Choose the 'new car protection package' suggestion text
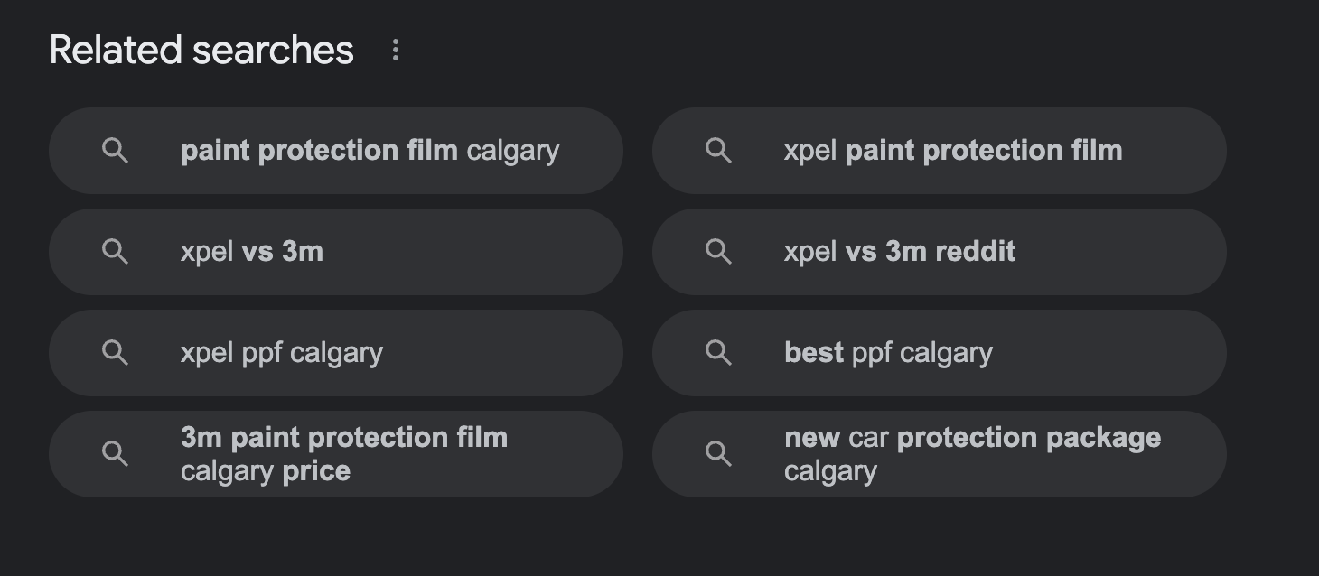The image size is (1319, 576). [972, 438]
